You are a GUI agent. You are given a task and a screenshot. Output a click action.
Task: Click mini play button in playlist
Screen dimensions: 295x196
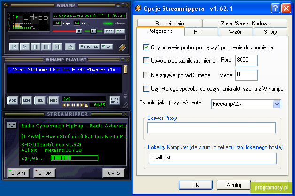tap(69, 105)
